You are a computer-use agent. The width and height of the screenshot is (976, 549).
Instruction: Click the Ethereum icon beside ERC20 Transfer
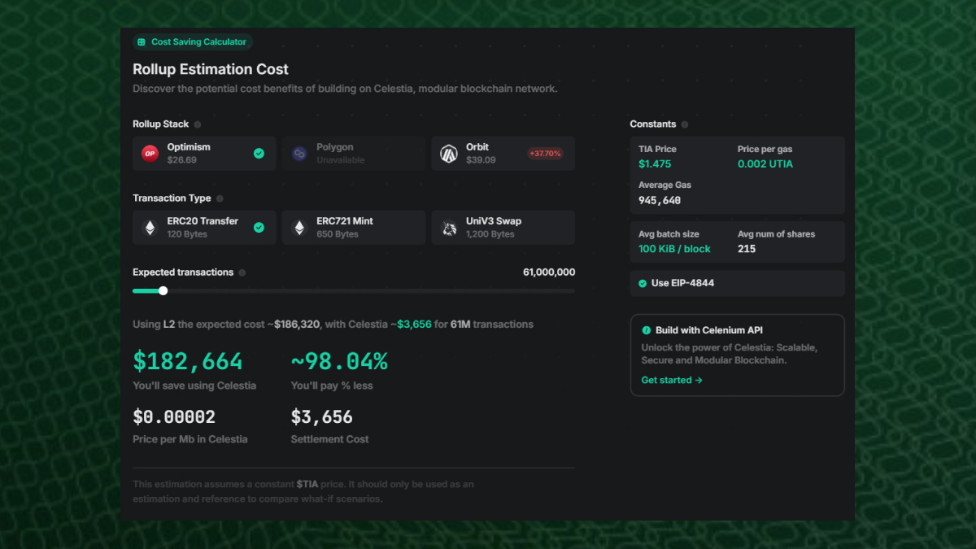pos(150,228)
